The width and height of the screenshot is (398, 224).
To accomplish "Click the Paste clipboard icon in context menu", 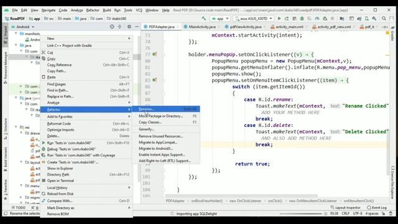I will pyautogui.click(x=44, y=77).
